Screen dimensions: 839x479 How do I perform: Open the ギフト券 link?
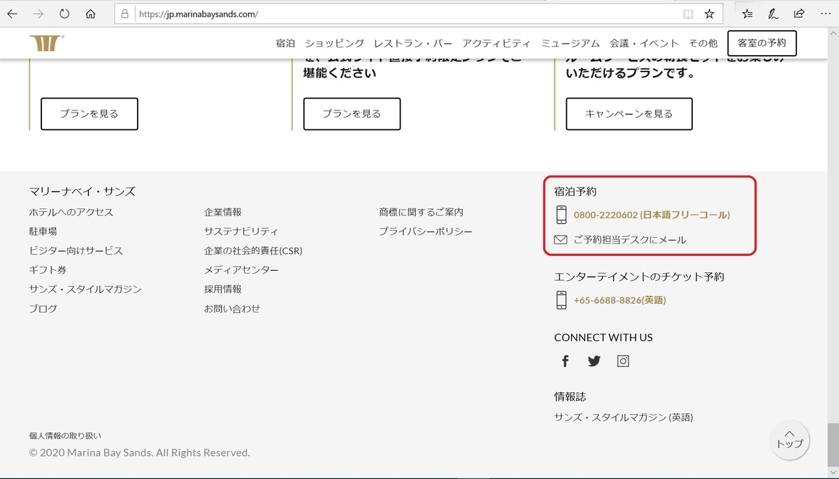click(x=48, y=270)
